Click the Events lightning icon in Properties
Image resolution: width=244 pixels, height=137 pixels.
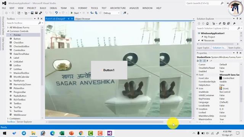(x=207, y=61)
